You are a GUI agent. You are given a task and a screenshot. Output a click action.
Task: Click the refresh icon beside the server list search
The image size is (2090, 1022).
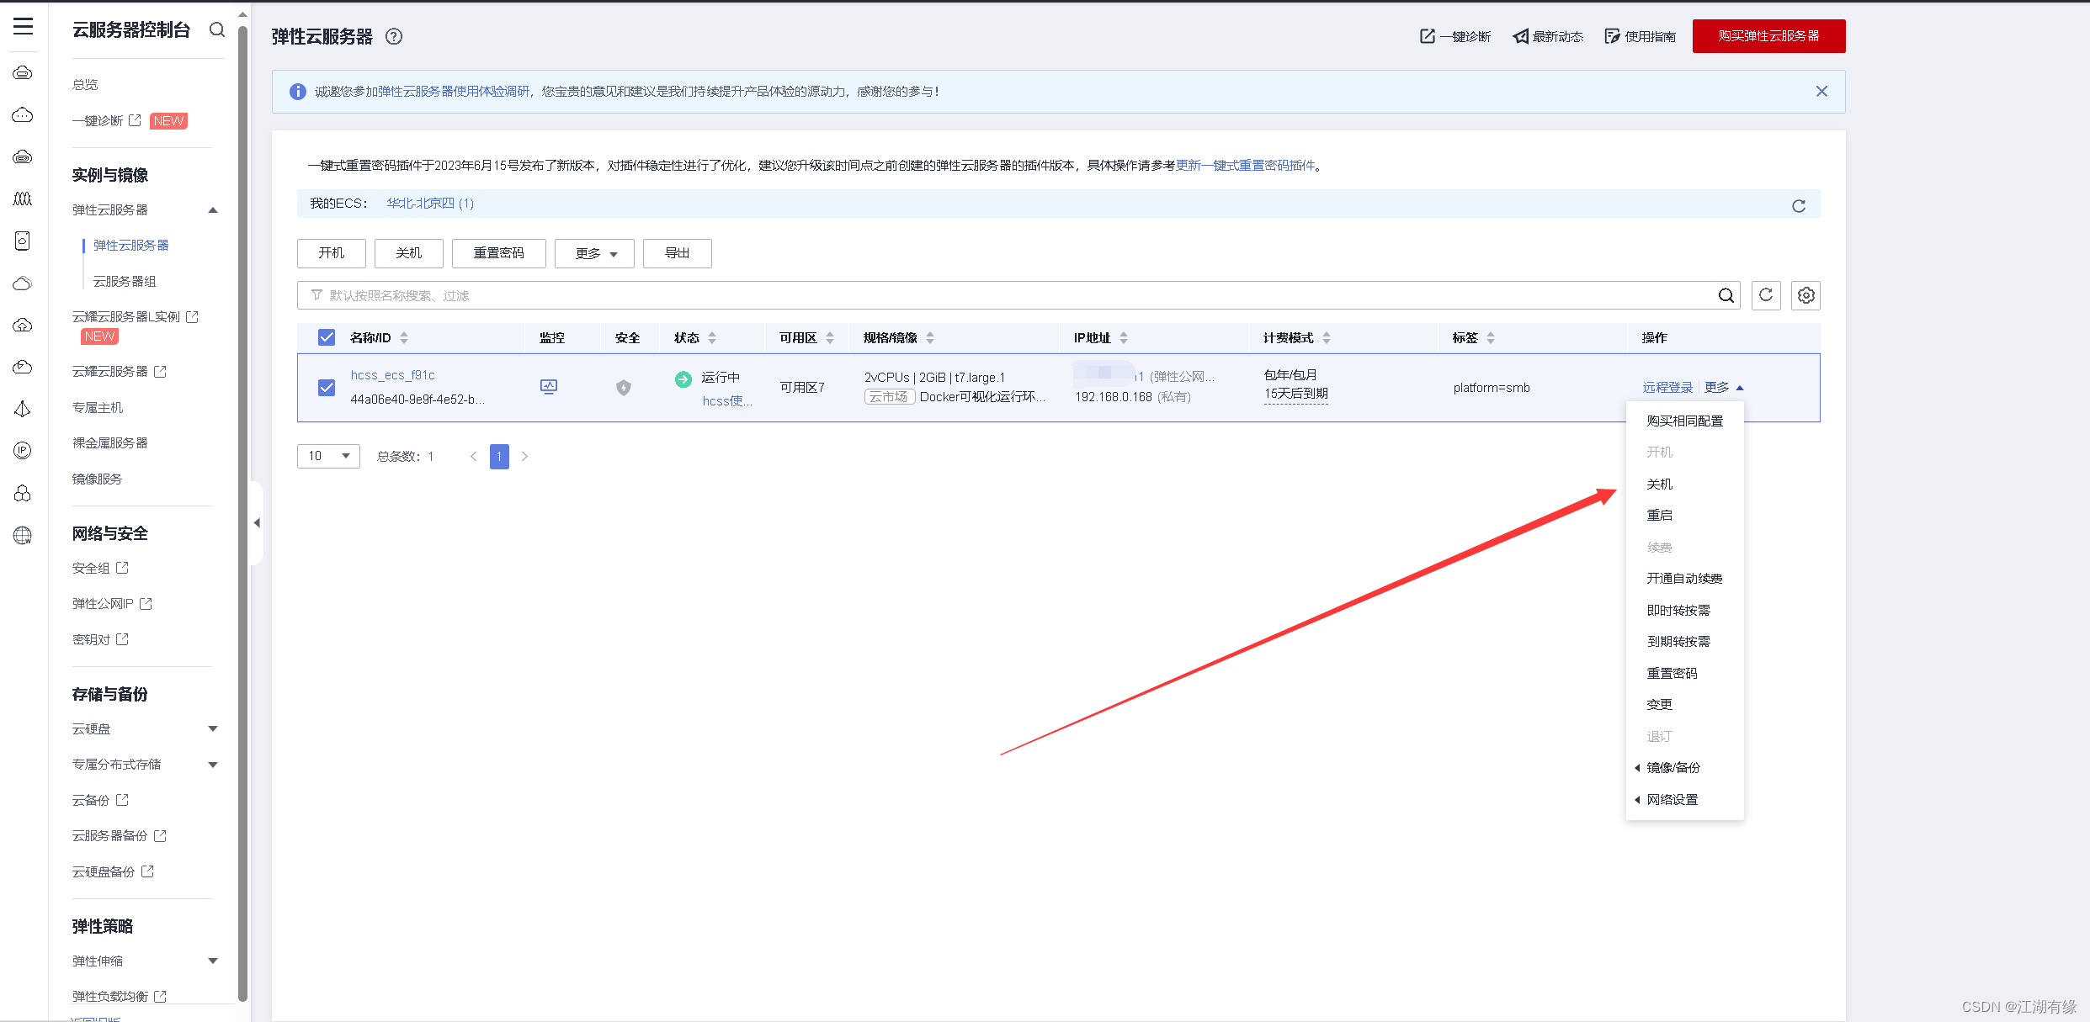(x=1766, y=295)
